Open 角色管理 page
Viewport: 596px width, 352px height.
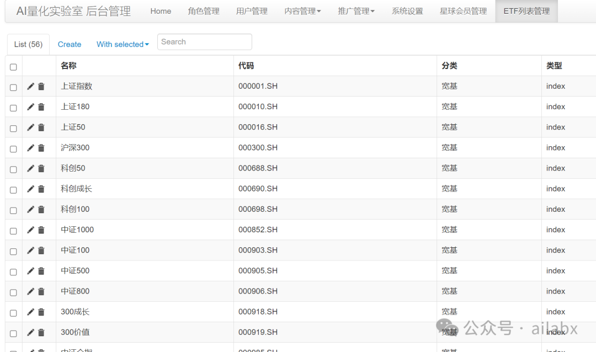coord(204,12)
